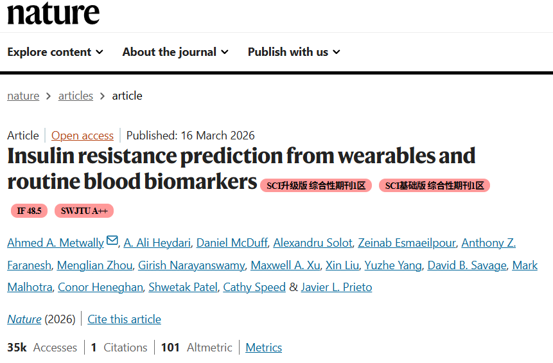Click the Nature logo

pos(53,13)
